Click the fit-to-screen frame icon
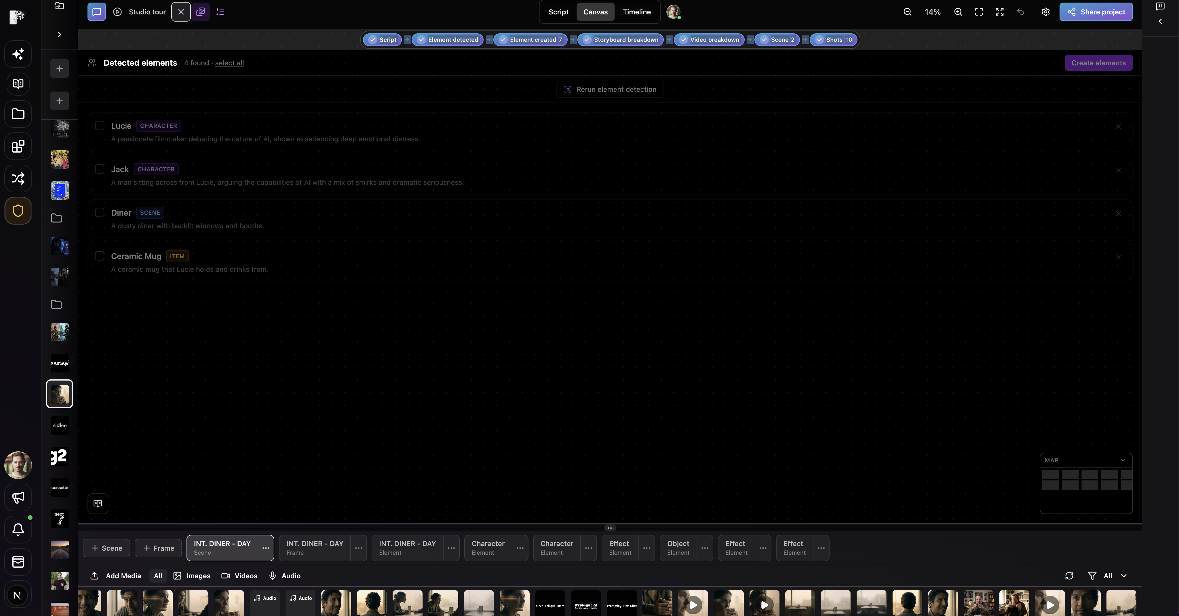The image size is (1179, 616). pyautogui.click(x=979, y=12)
